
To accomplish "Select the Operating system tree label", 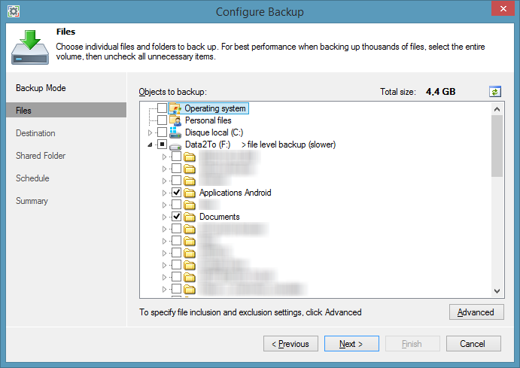I will point(215,108).
